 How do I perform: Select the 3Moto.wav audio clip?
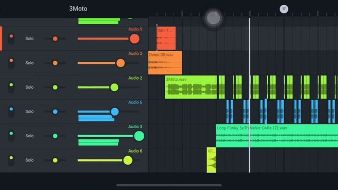point(191,87)
